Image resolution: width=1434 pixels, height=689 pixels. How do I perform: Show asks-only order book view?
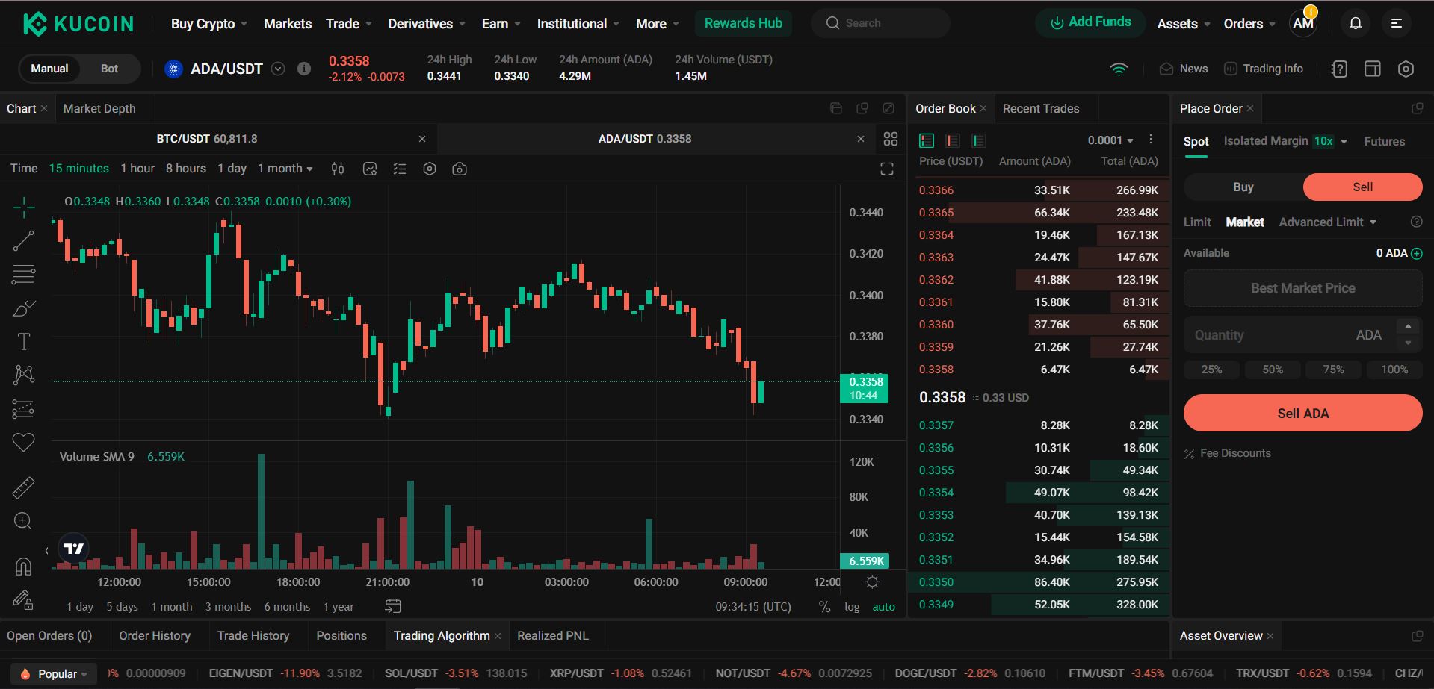tap(953, 140)
